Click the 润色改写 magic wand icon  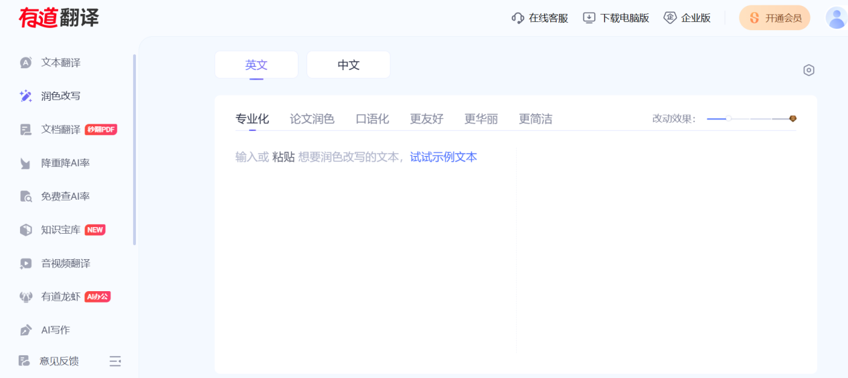pos(26,96)
